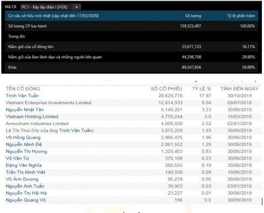Select share count 12,814,933

[x=171, y=103]
